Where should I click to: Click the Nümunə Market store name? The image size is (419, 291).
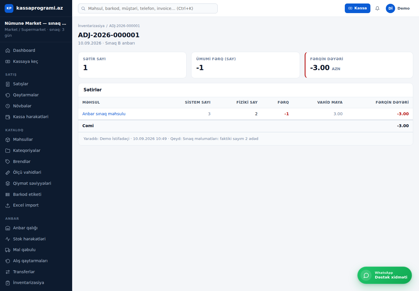35,23
